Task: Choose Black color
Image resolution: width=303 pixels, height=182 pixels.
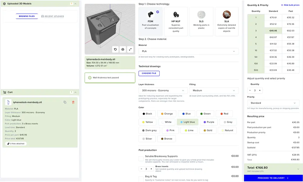Action: (147, 114)
